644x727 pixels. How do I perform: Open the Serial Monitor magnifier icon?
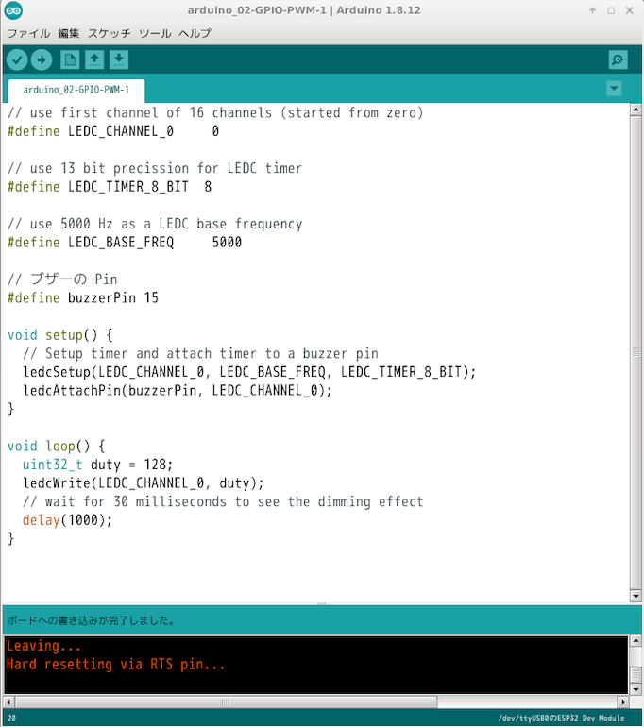click(x=618, y=59)
